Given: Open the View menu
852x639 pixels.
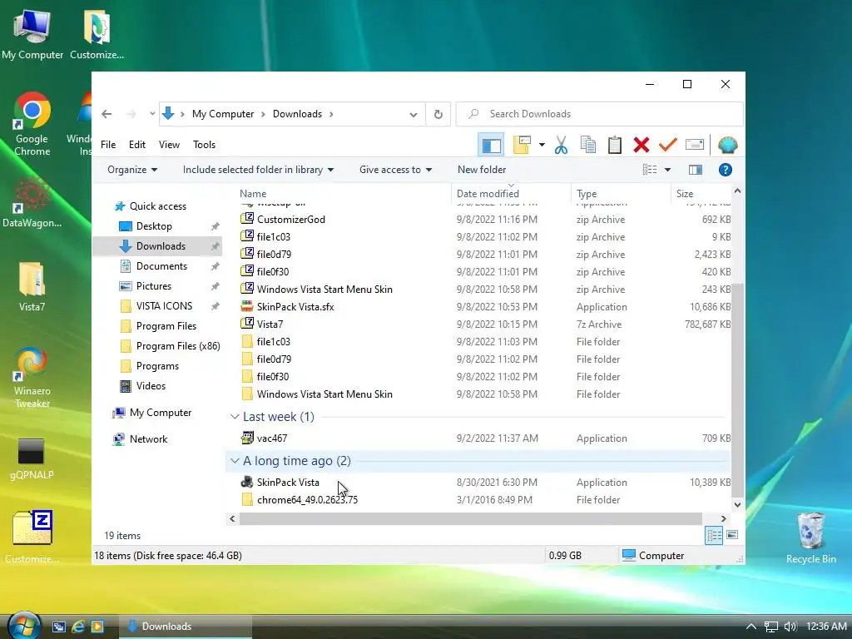Looking at the screenshot, I should tap(169, 145).
